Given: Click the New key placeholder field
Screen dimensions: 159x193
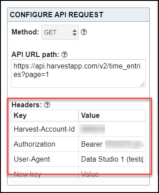Looking at the screenshot, I should (45, 174).
